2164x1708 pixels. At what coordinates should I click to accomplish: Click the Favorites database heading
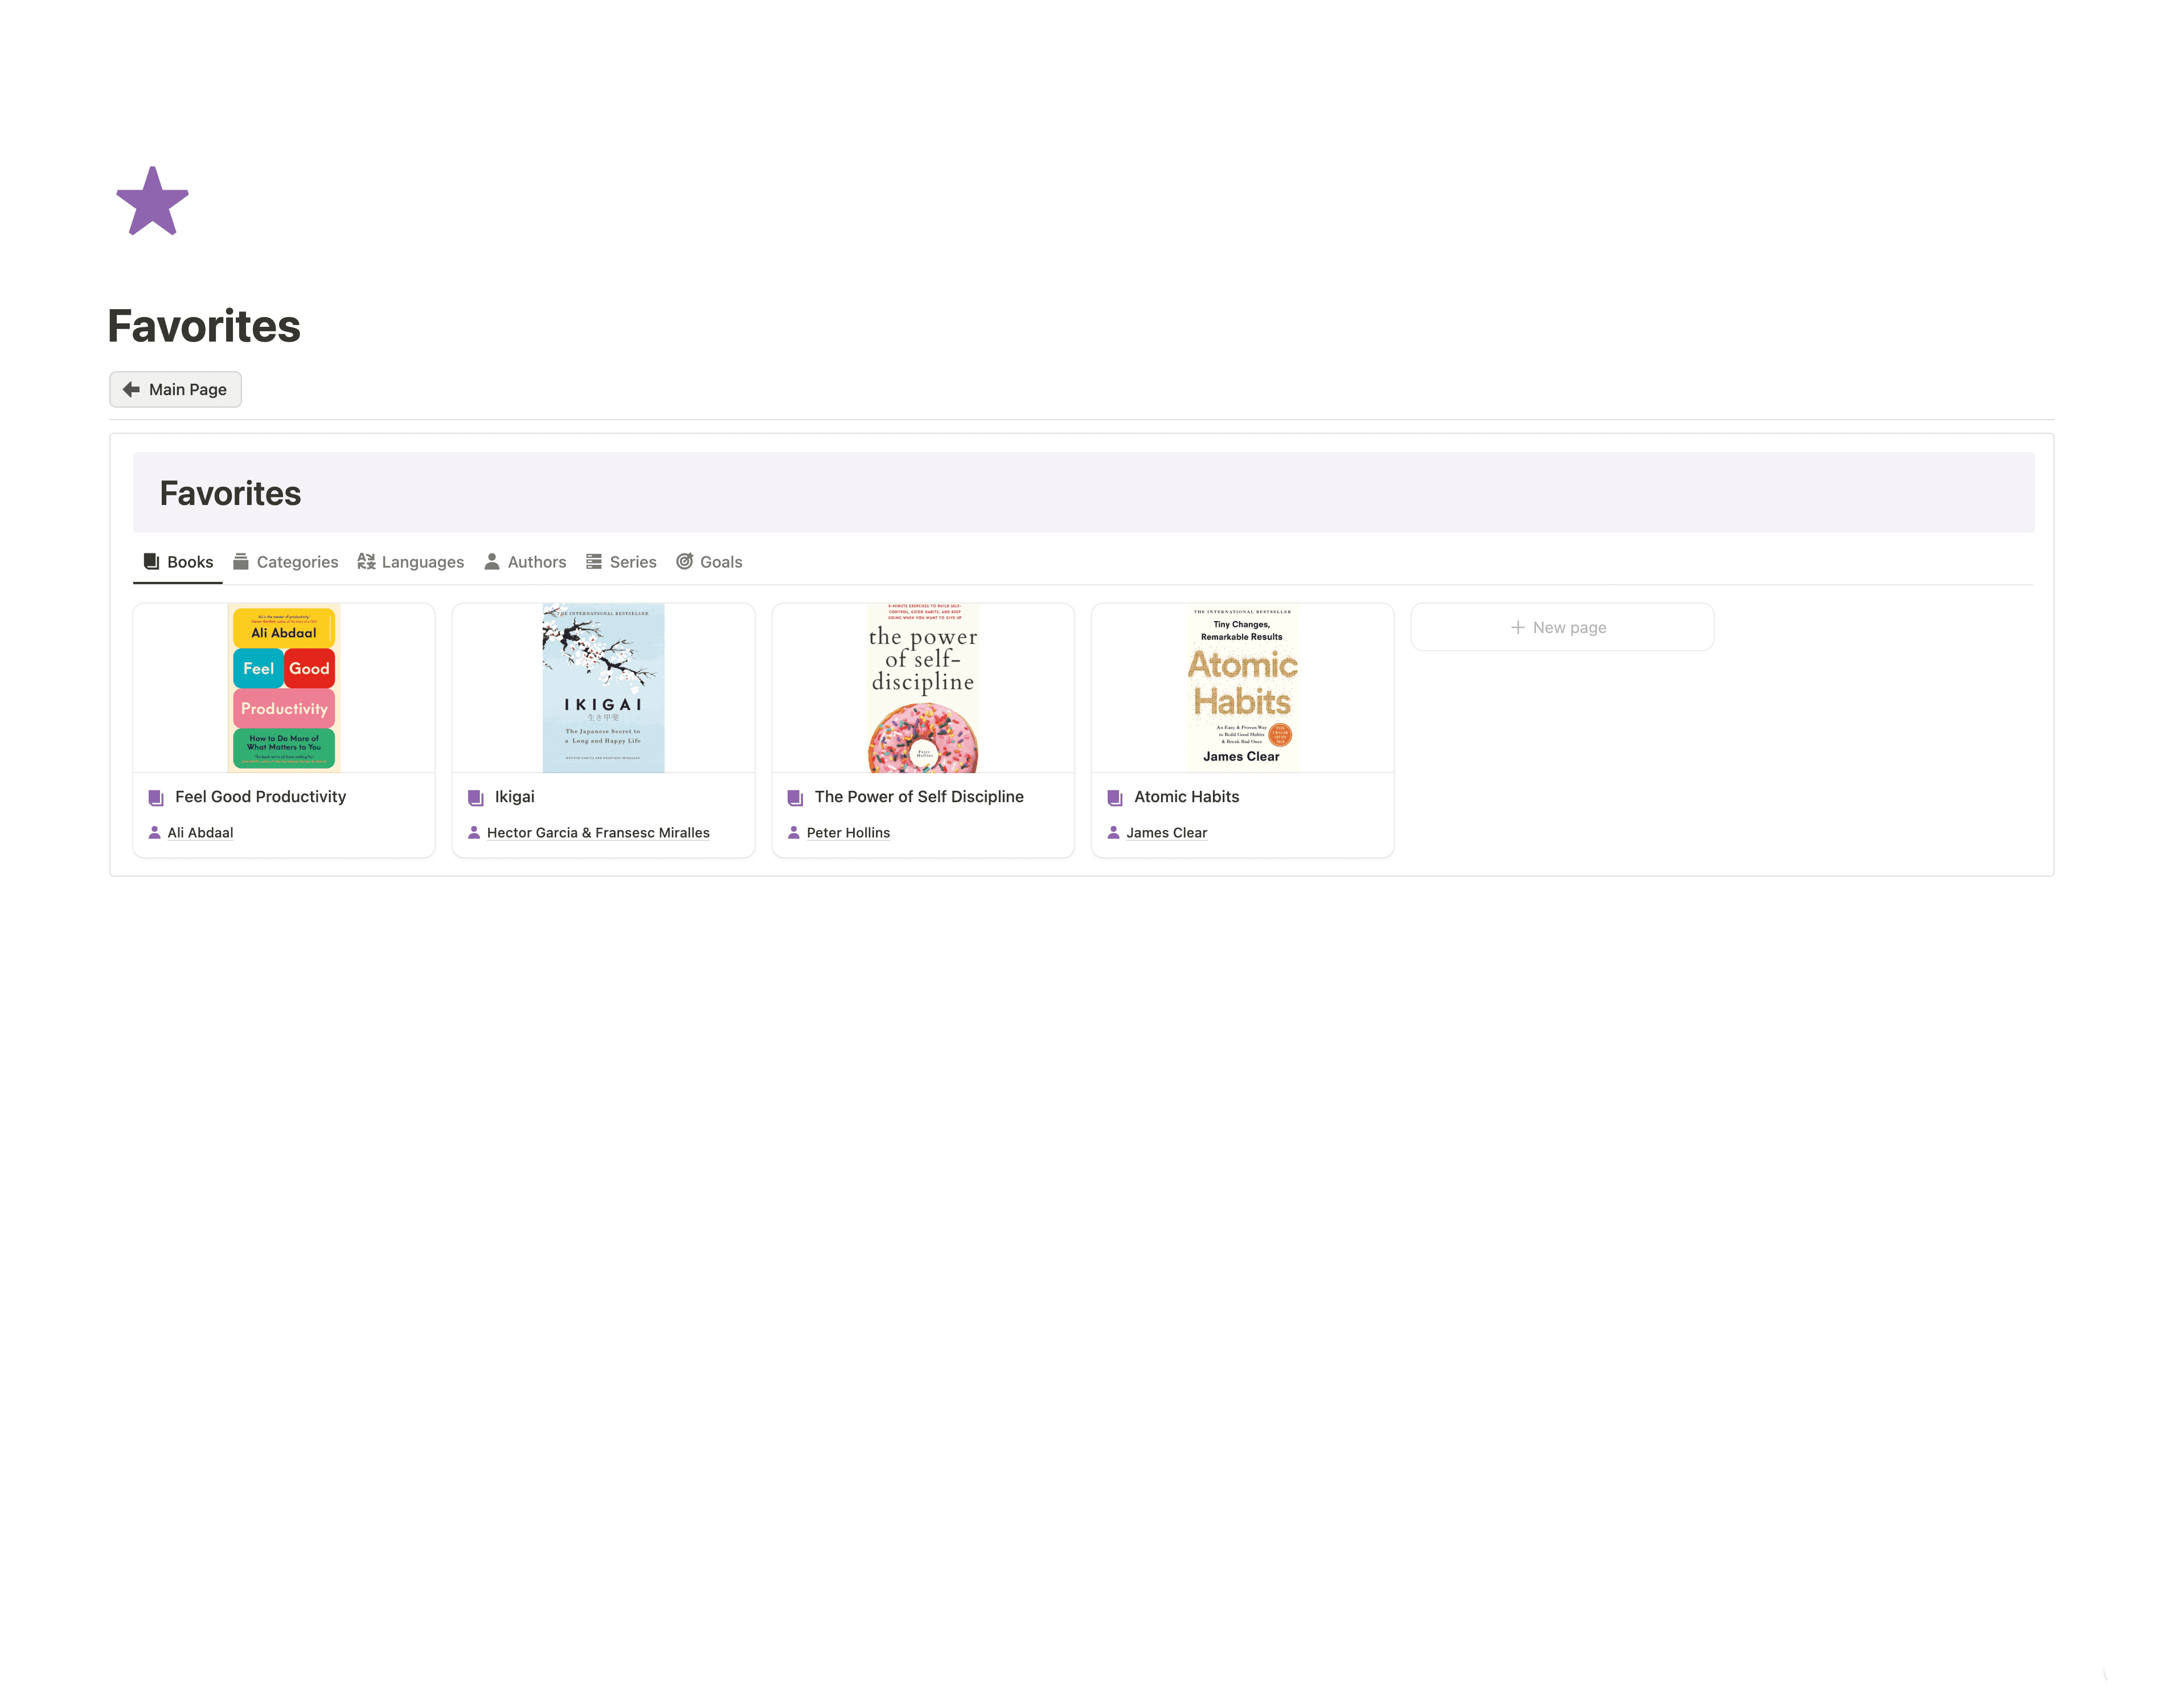230,493
